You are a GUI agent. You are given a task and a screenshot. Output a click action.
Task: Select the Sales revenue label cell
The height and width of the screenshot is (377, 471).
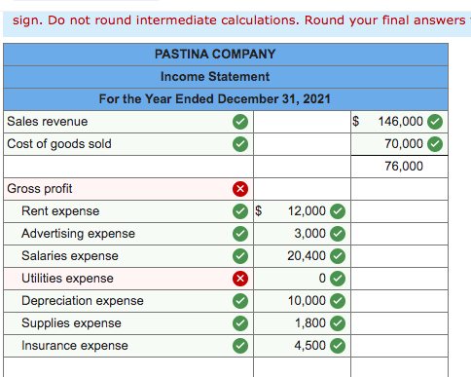pyautogui.click(x=128, y=122)
